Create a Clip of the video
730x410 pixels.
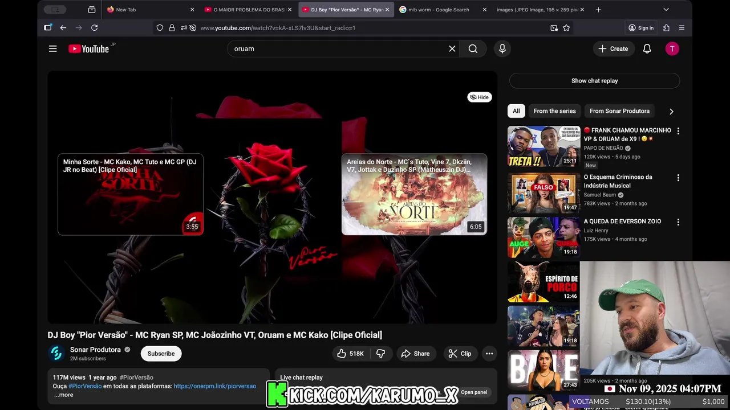[460, 354]
